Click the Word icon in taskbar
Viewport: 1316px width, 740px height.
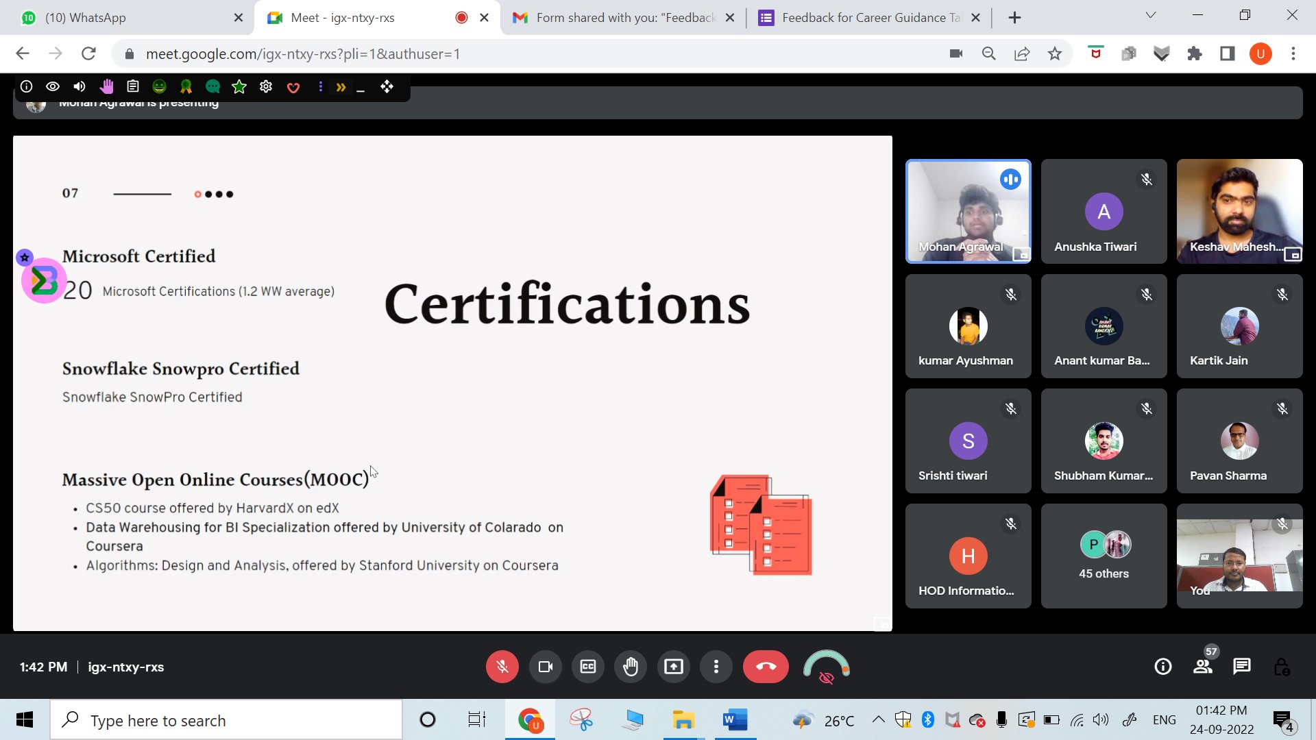point(734,720)
